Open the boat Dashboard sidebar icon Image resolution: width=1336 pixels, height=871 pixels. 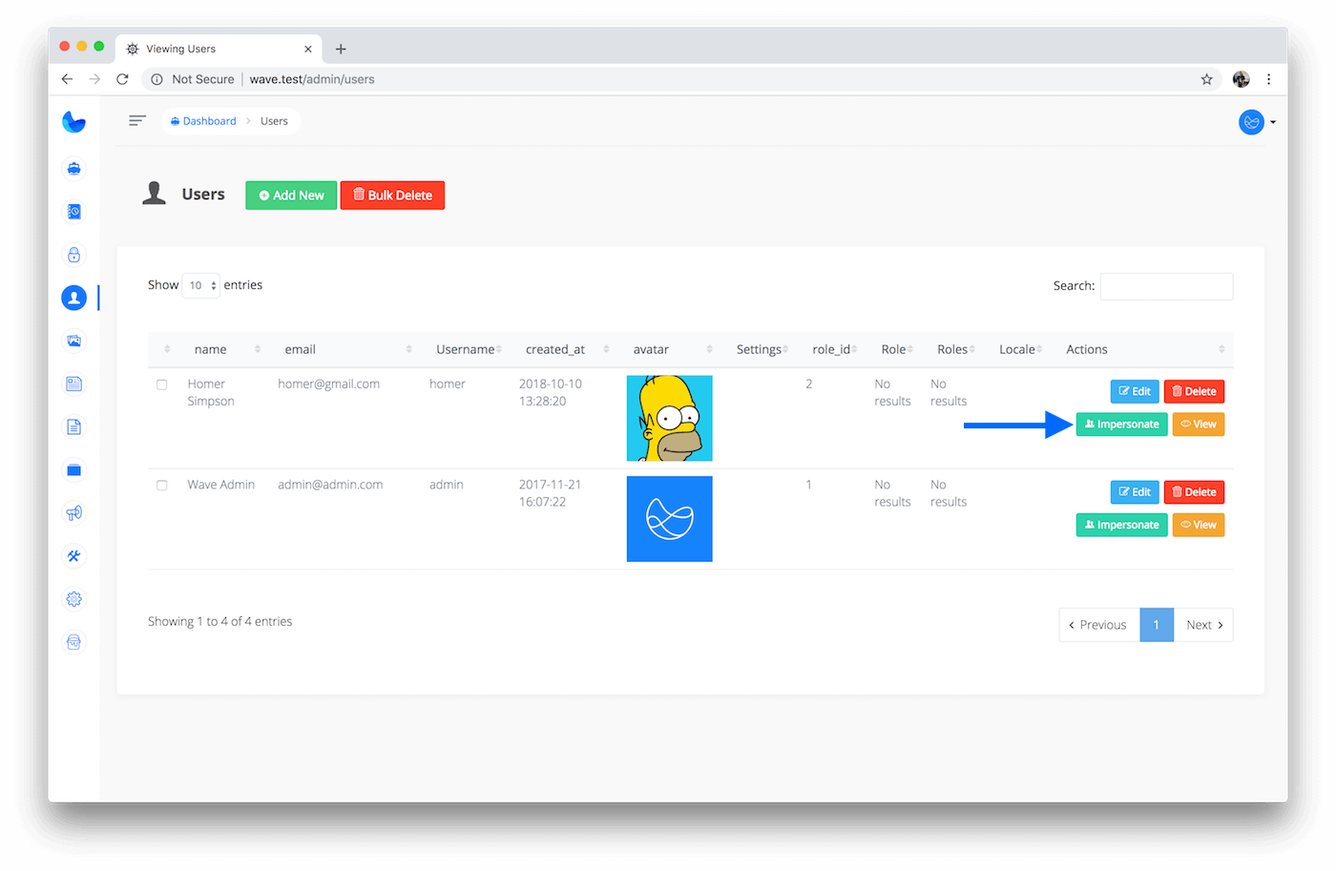click(73, 169)
